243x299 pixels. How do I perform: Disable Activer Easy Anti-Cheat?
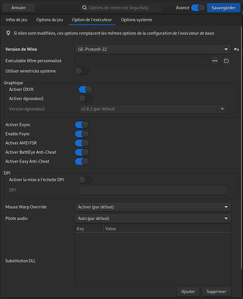tap(82, 161)
